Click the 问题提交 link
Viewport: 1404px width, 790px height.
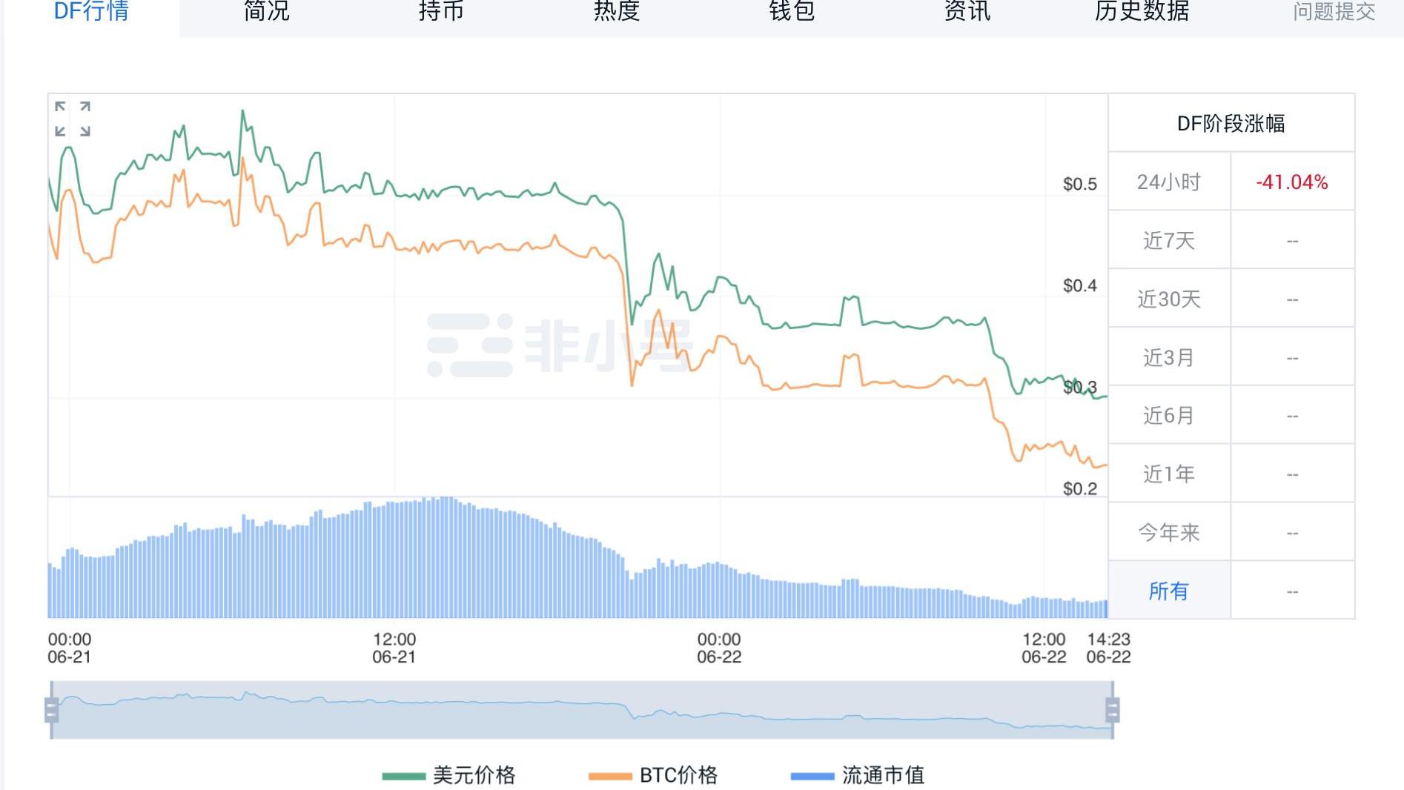[1334, 11]
